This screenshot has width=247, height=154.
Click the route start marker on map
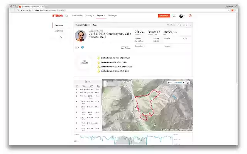click(x=136, y=107)
